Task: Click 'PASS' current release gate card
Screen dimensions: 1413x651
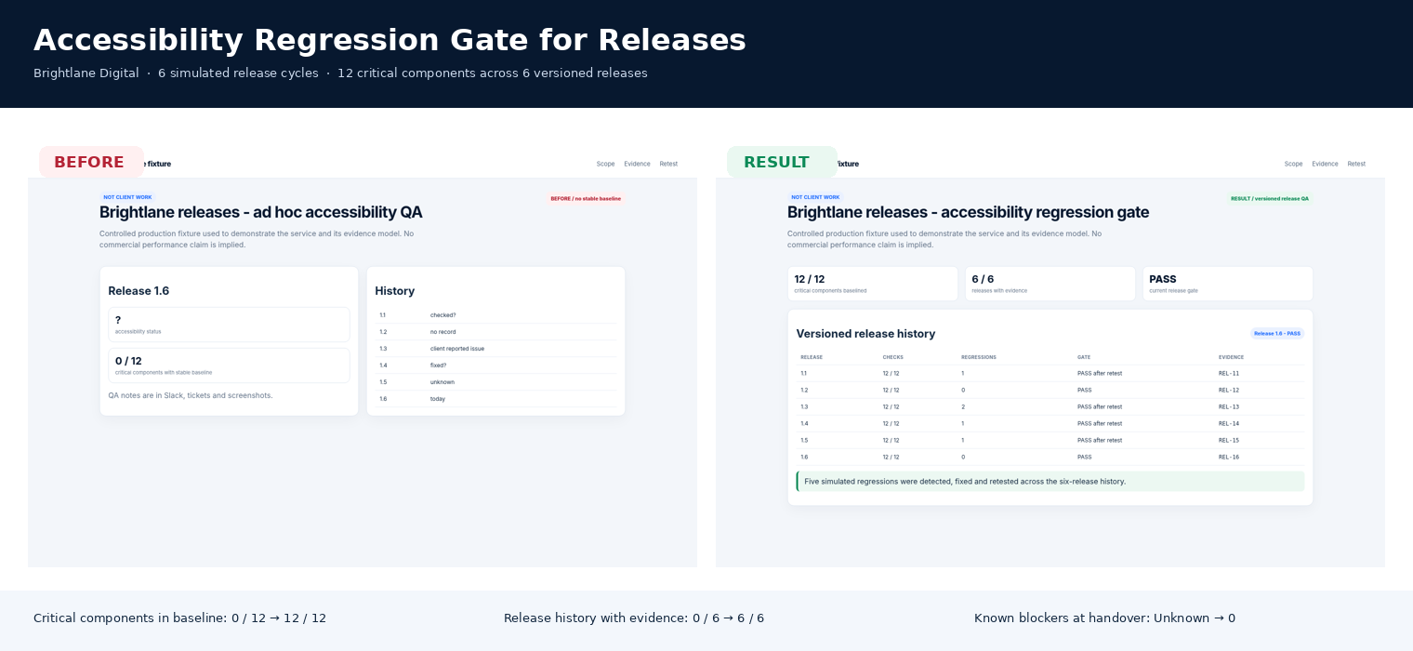Action: click(x=1227, y=284)
